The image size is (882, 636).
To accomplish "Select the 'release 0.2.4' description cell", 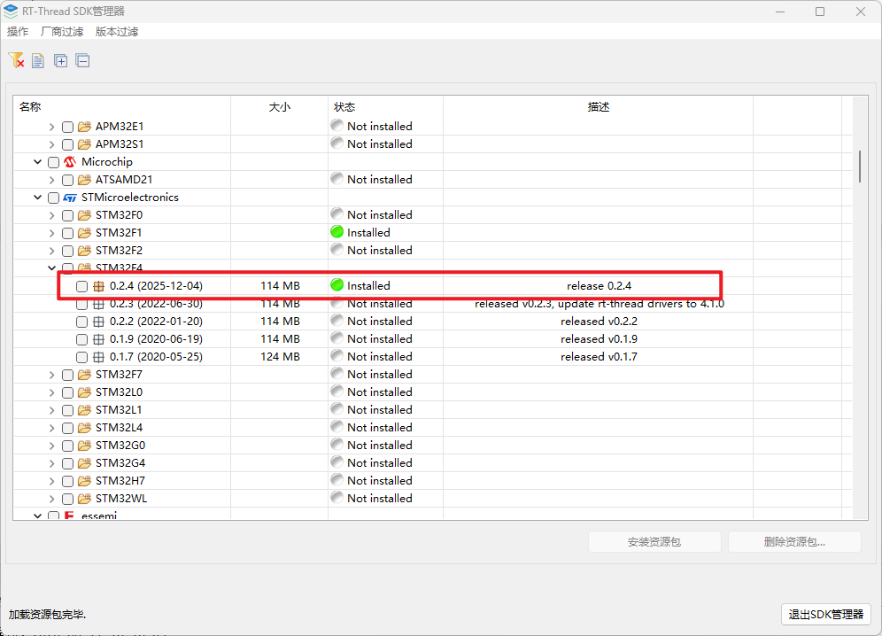I will (x=599, y=286).
